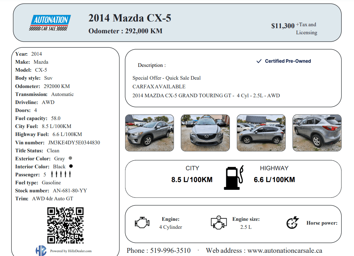The width and height of the screenshot is (354, 256).
Task: Click the Model: CX-5 row
Action: (31, 70)
